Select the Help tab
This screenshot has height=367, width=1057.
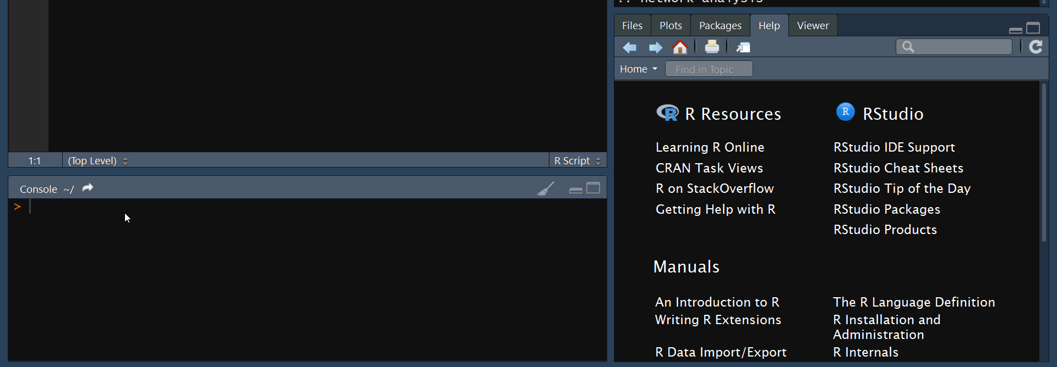pyautogui.click(x=769, y=26)
